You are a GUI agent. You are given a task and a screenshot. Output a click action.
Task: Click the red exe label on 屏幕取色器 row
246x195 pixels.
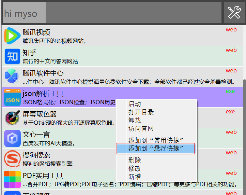coord(230,111)
